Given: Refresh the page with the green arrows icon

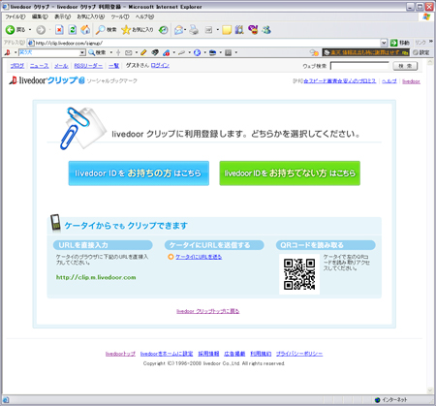Looking at the screenshot, I should 73,30.
